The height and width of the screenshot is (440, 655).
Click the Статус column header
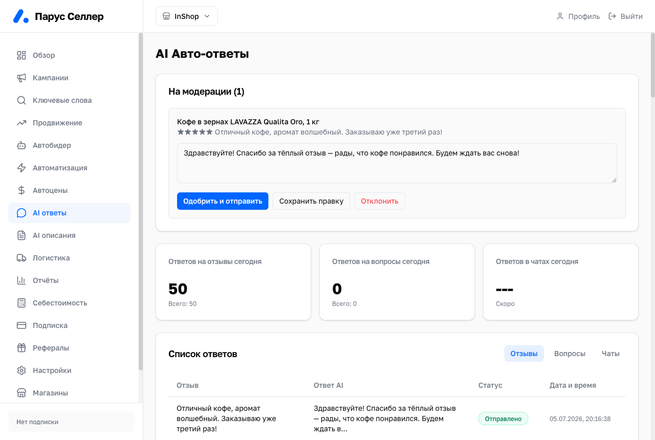(490, 385)
